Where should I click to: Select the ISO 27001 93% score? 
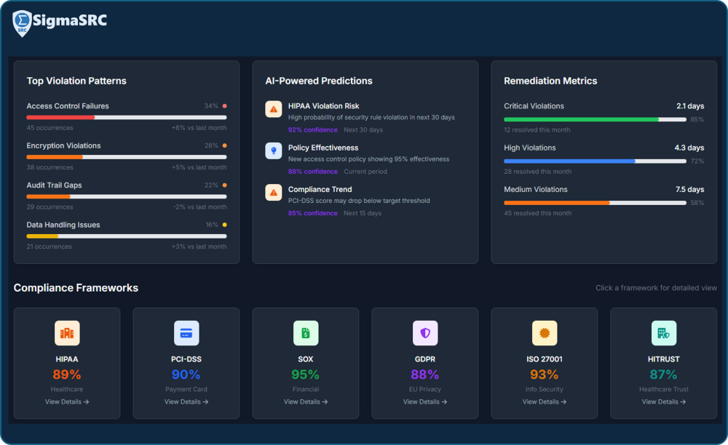[544, 374]
